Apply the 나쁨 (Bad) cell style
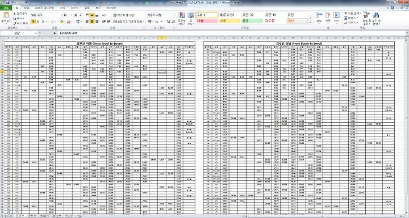Image resolution: width=409 pixels, height=218 pixels. click(x=207, y=21)
